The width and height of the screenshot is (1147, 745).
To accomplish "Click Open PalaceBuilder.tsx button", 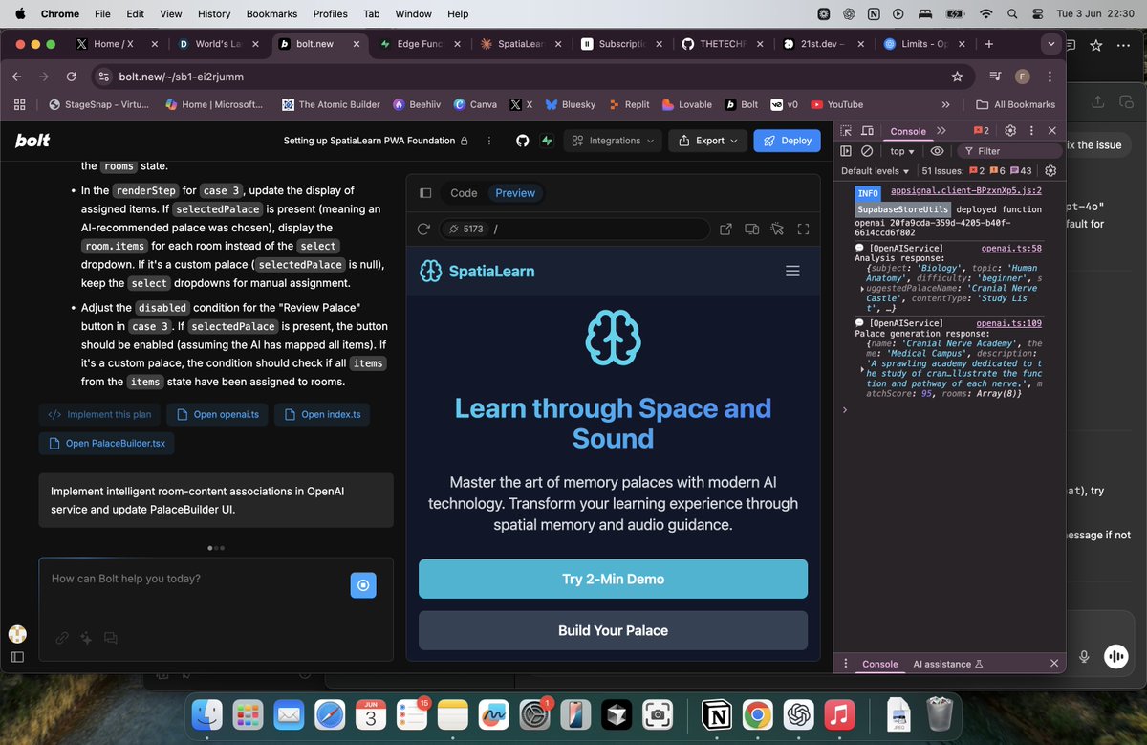I will (106, 444).
